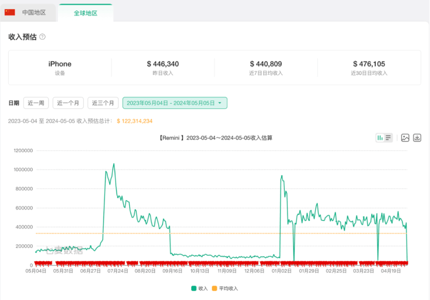Screen dimensions: 430x300
Task: Choose the 近三个月 date filter
Action: pos(103,103)
